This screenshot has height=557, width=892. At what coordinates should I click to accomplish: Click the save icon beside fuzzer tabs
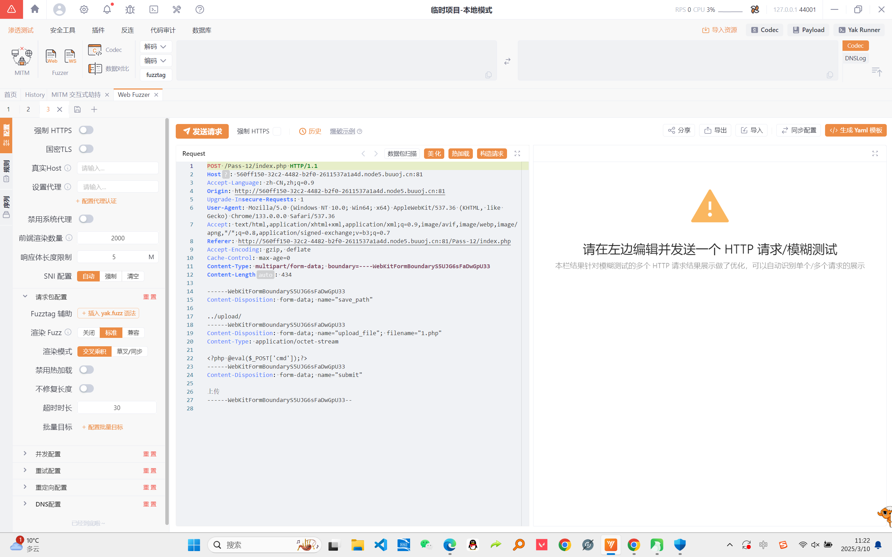(77, 109)
